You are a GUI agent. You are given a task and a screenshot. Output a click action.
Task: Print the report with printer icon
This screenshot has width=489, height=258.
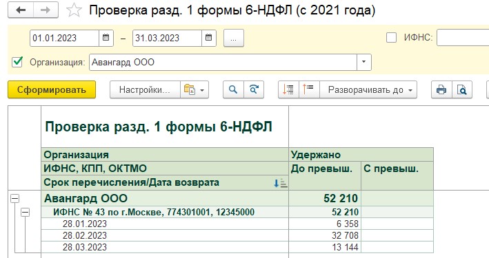(x=441, y=89)
